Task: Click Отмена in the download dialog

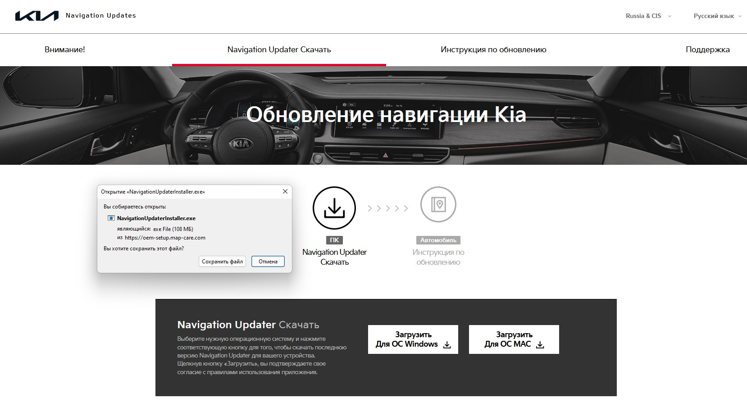Action: [268, 262]
